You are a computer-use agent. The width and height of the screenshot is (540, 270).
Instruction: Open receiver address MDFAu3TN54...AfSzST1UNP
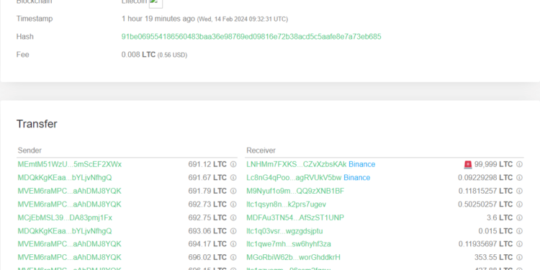[295, 217]
